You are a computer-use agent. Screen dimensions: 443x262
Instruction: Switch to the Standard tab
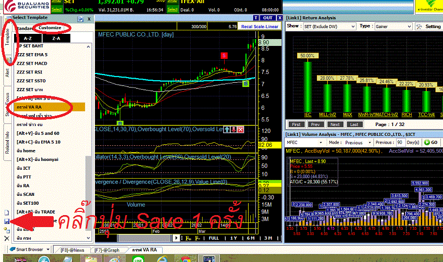(x=24, y=28)
